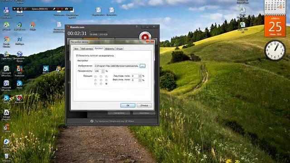Select bottom-right logo position radio

coord(106,84)
